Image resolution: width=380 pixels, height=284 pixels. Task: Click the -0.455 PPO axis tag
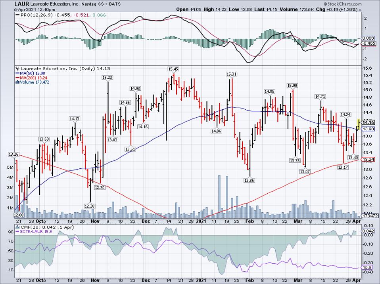369,44
